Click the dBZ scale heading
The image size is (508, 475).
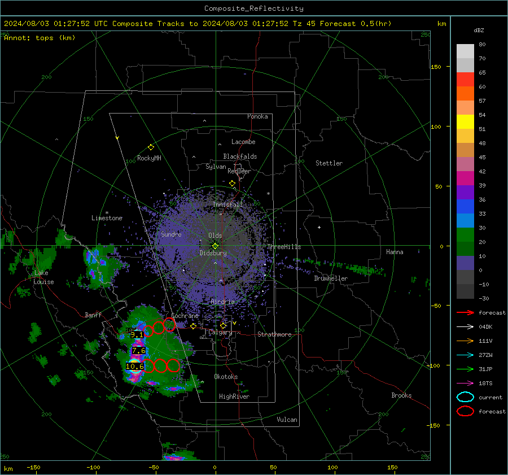(479, 30)
